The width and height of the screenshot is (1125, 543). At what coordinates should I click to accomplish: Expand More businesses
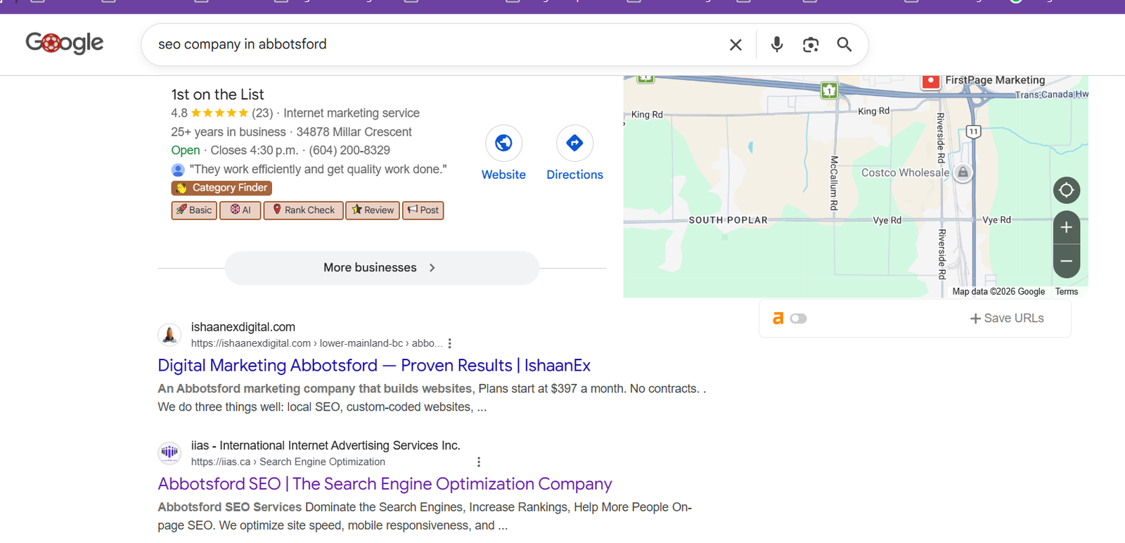382,268
